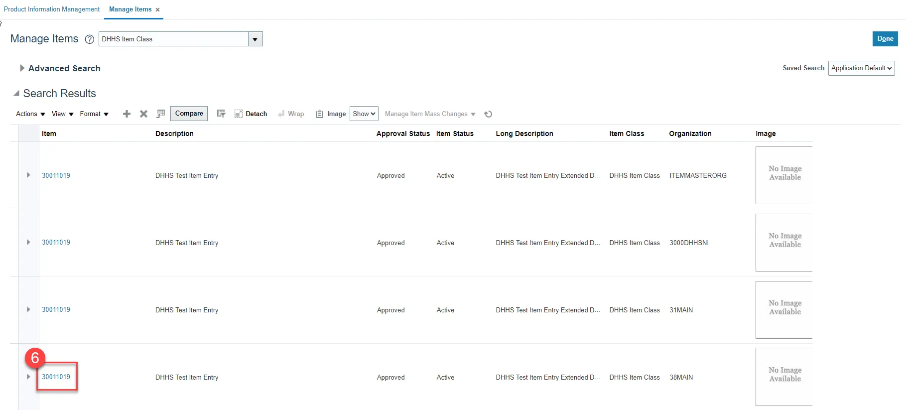This screenshot has height=410, width=906.
Task: Open item 30011019 for organization 38MAIN
Action: pyautogui.click(x=56, y=377)
